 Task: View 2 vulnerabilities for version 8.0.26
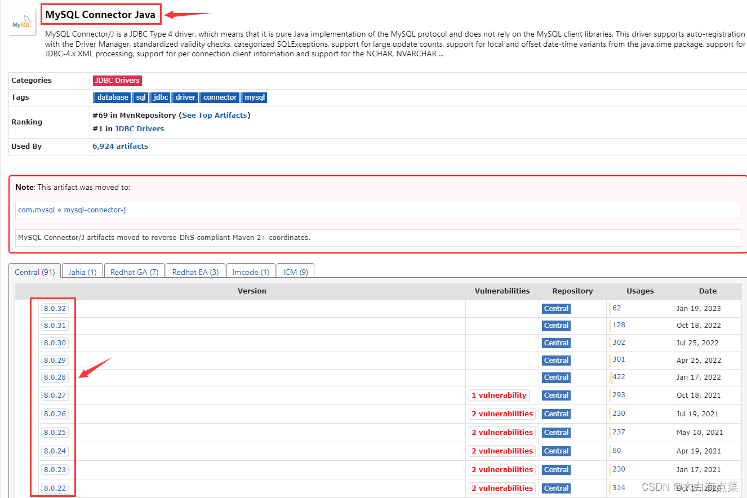coord(503,414)
